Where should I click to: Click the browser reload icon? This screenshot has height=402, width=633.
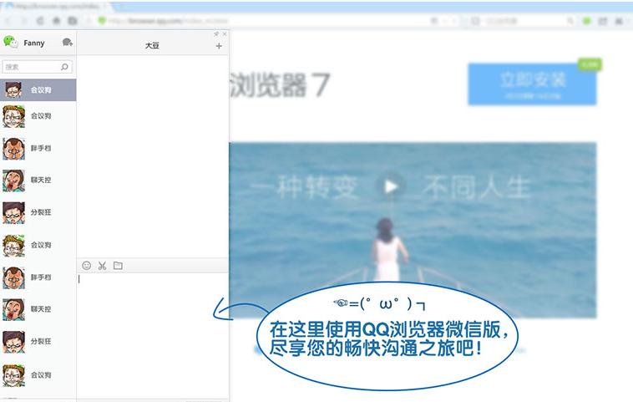(40, 21)
